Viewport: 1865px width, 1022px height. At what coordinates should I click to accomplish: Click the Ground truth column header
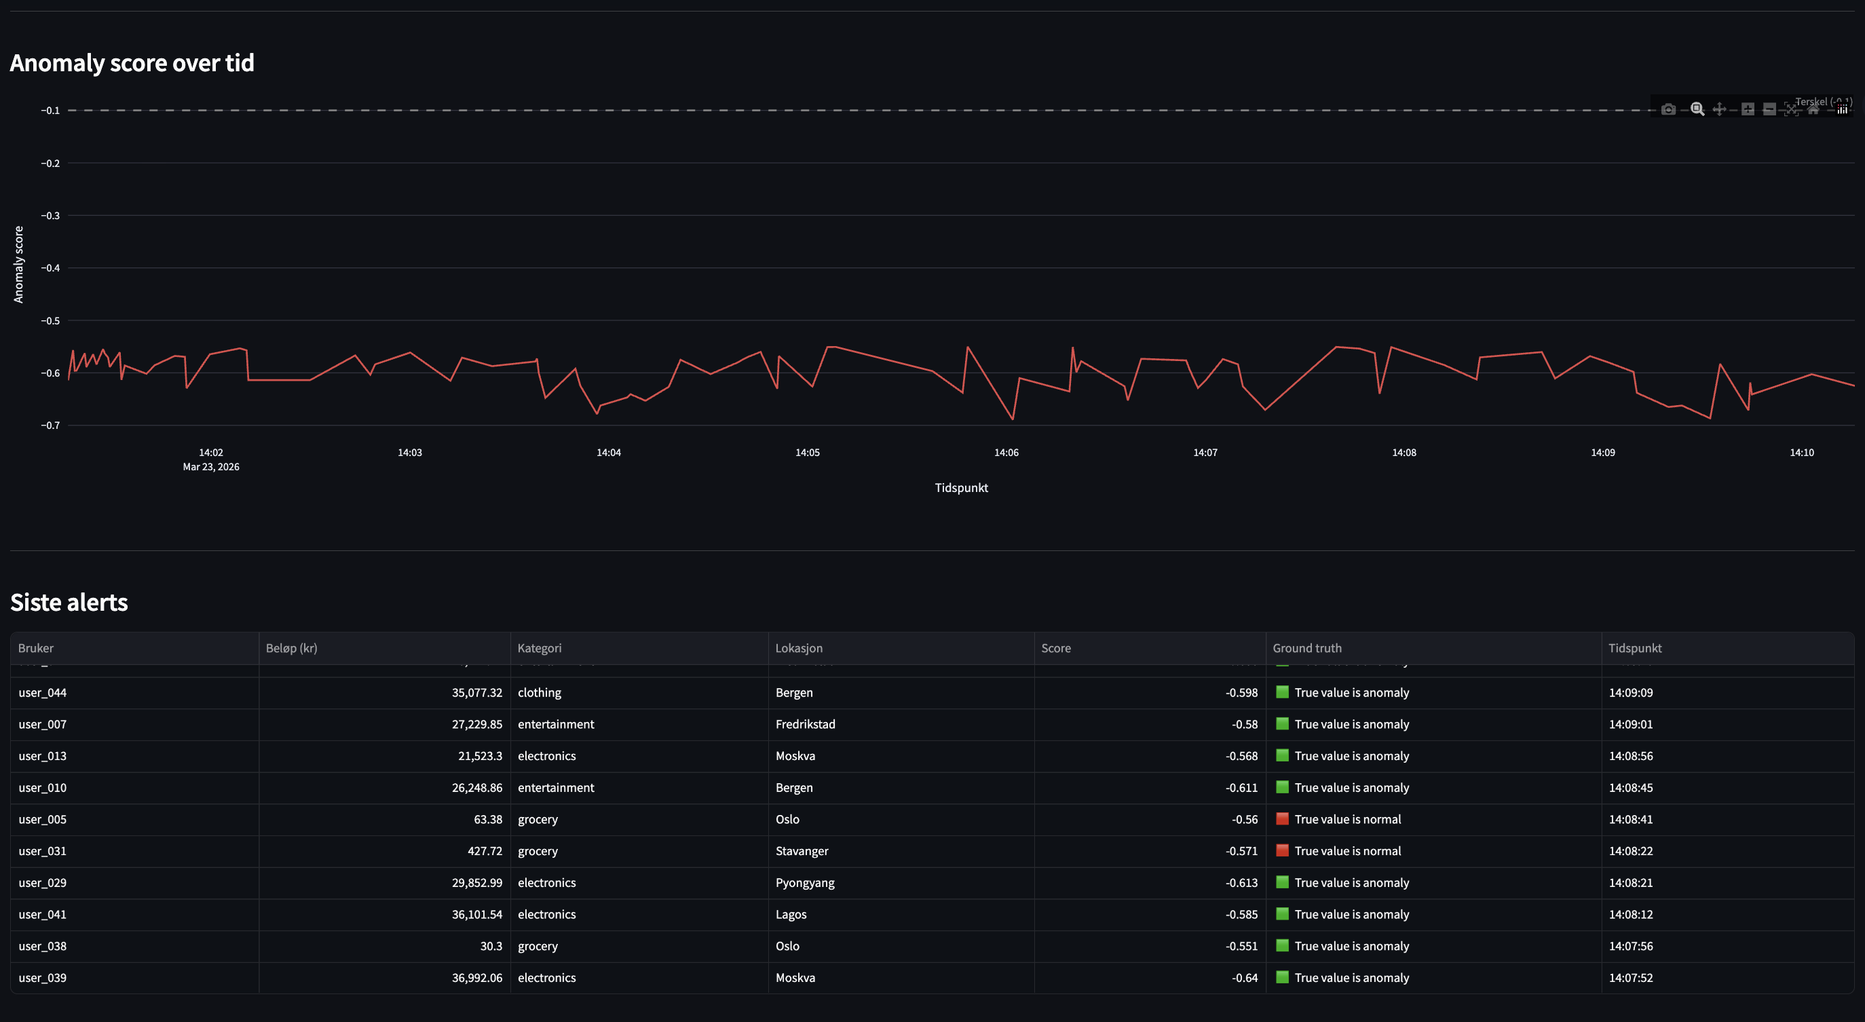coord(1307,648)
